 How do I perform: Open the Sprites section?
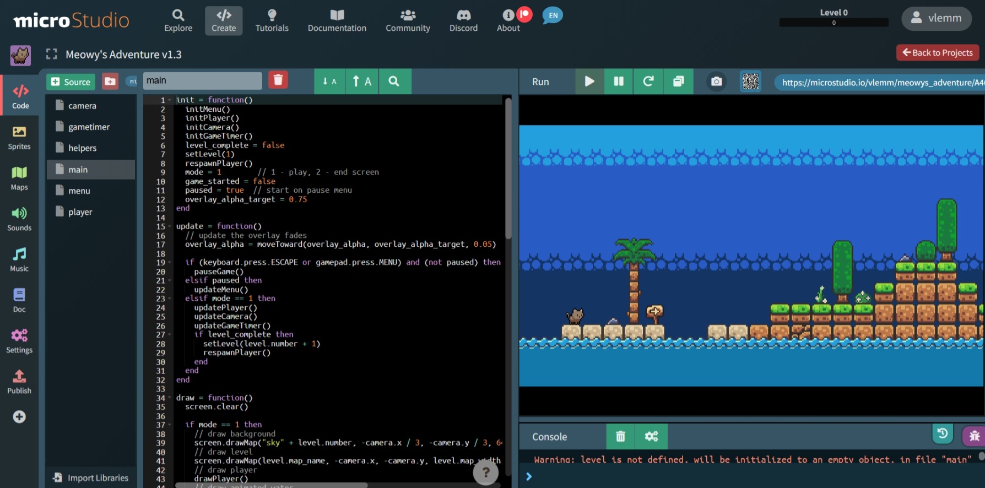(x=19, y=137)
